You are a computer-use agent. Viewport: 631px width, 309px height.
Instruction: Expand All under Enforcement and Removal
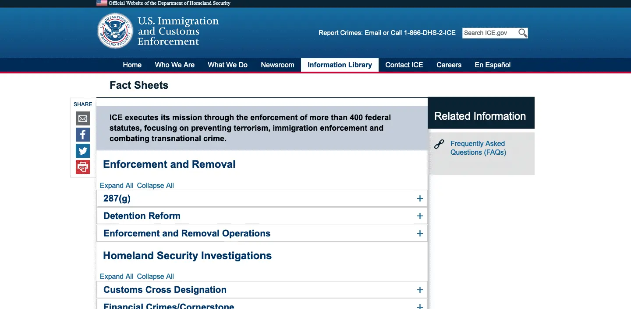[x=117, y=185]
